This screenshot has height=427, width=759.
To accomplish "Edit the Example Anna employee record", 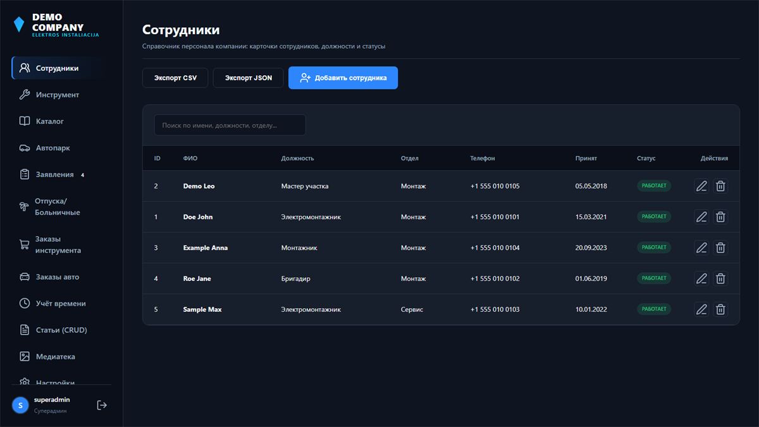I will tap(701, 248).
